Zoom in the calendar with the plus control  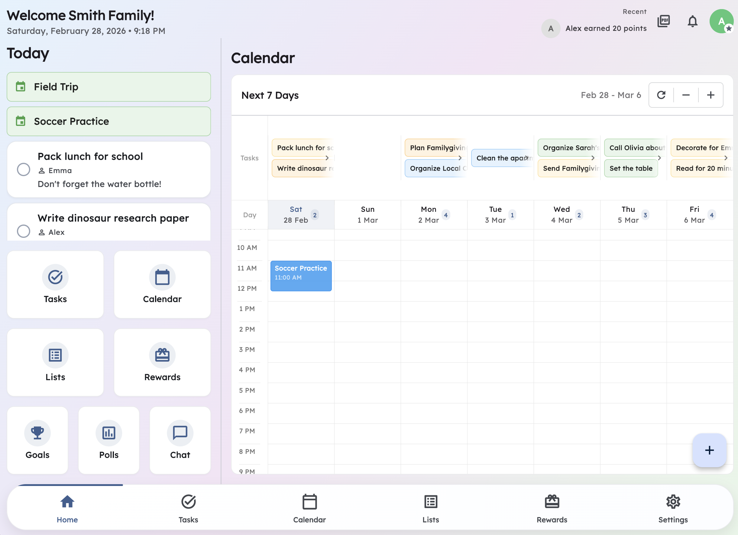coord(710,95)
